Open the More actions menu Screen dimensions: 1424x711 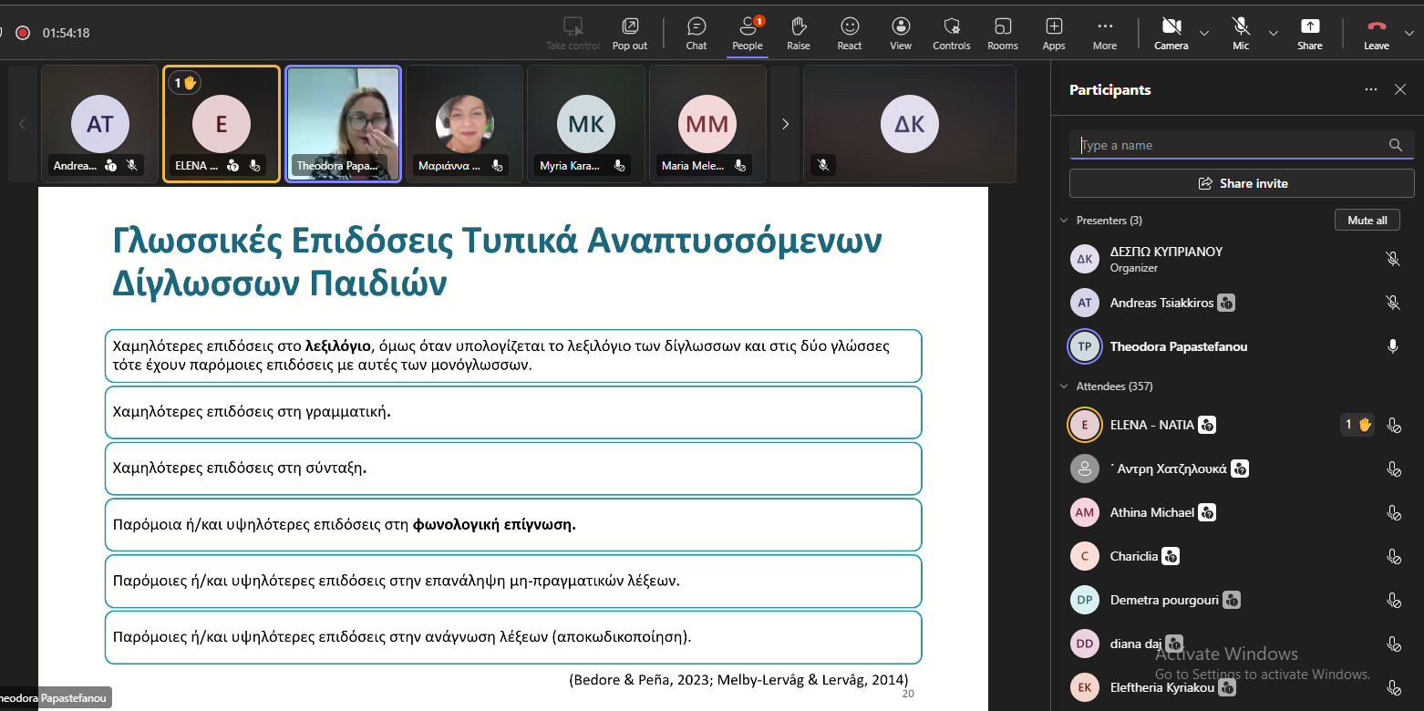click(1105, 33)
